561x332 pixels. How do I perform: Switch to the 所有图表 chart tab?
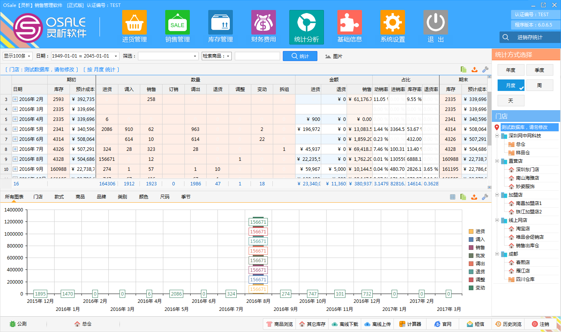coord(14,197)
